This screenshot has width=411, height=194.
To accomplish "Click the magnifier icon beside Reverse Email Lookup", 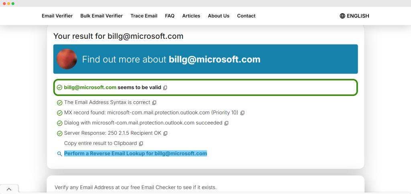I will point(59,154).
